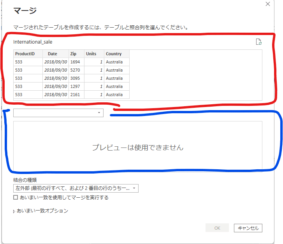Screen dimensions: 283x244
Task: Click the Date cell in row with Zip 1694
Action: click(56, 62)
